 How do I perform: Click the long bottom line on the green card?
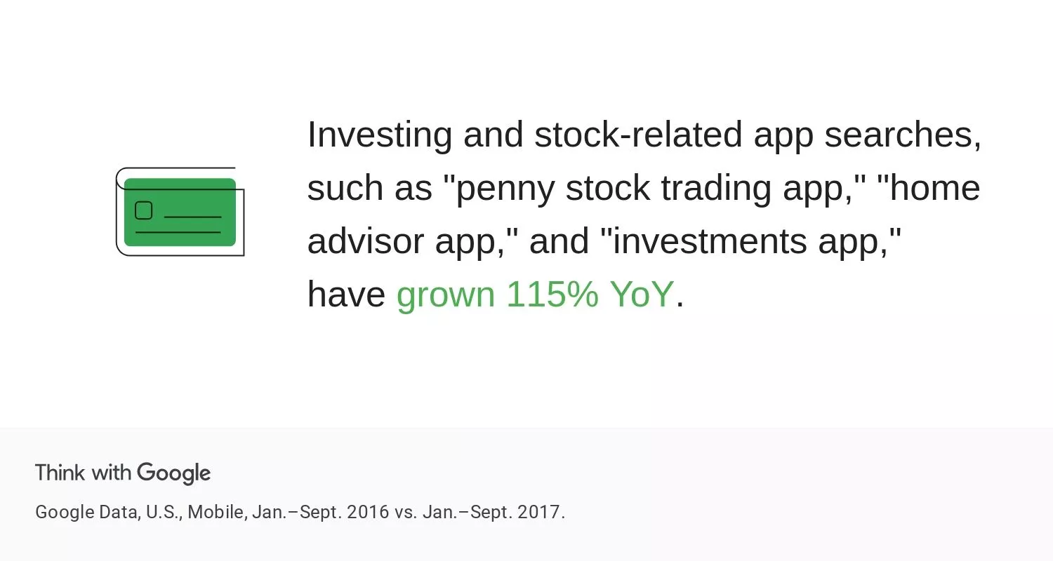[x=178, y=232]
